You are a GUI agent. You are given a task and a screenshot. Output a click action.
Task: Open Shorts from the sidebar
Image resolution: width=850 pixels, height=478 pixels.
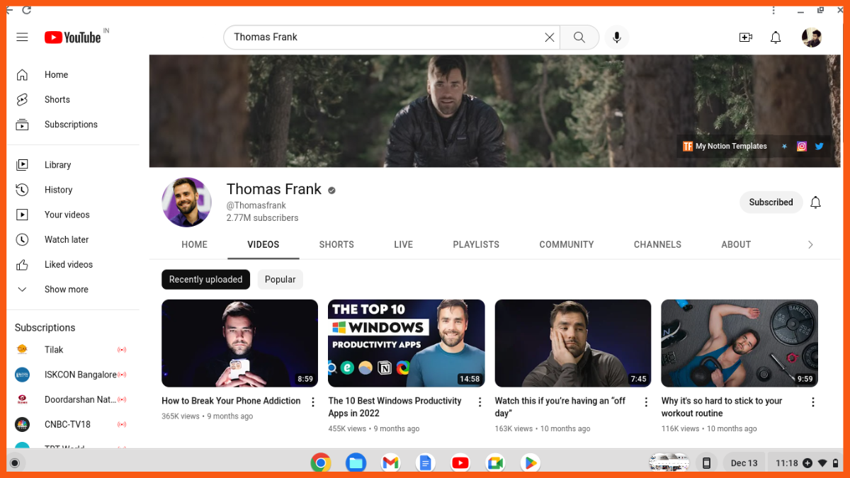click(x=73, y=100)
